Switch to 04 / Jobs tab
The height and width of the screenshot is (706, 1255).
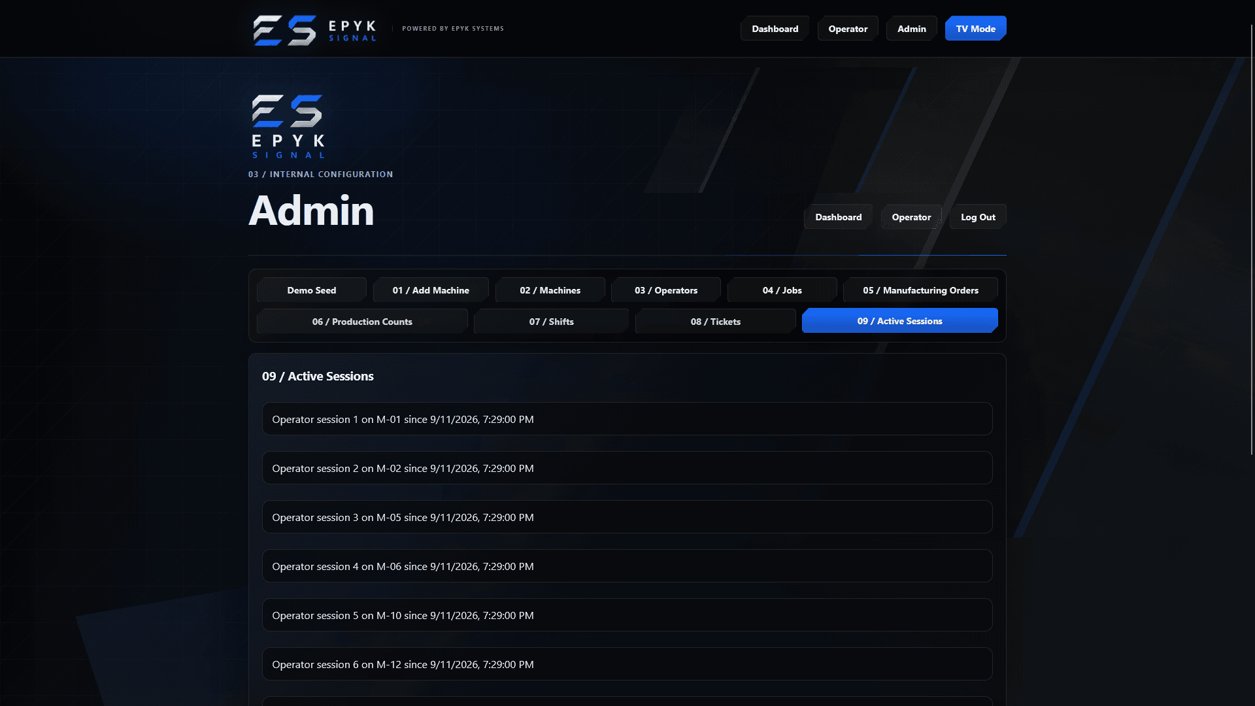[782, 290]
